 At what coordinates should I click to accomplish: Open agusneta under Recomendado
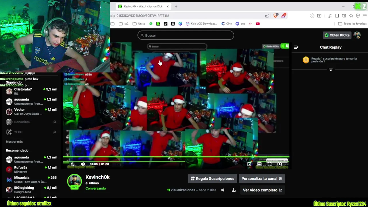[x=31, y=159]
